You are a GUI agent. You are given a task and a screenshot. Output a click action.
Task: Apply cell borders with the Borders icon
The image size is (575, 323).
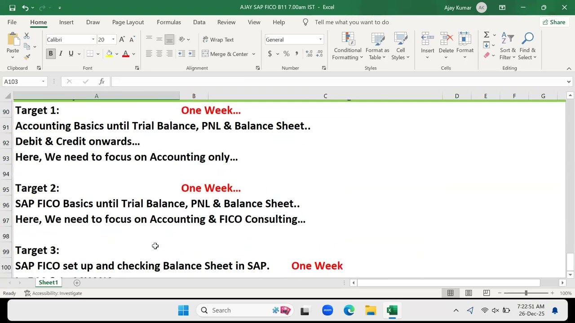tap(90, 54)
